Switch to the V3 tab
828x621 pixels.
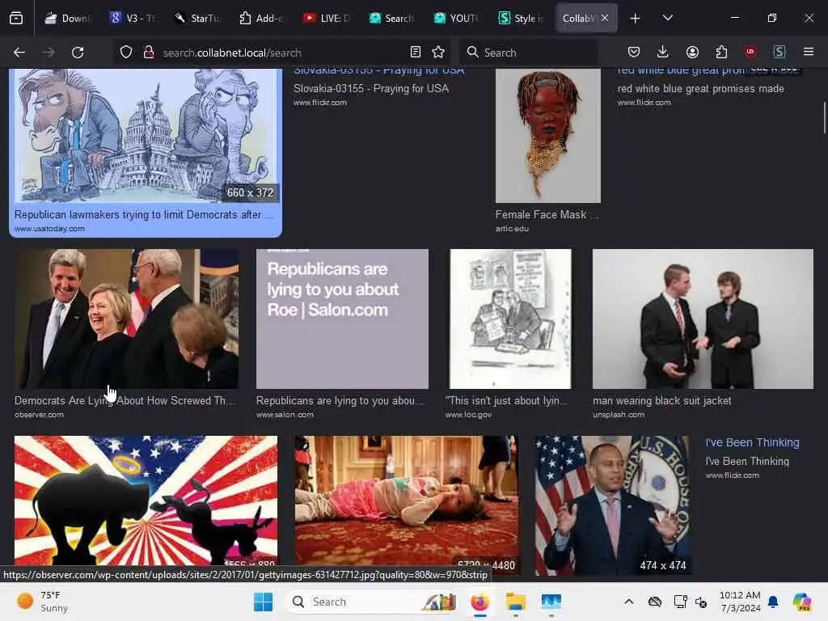coord(133,18)
